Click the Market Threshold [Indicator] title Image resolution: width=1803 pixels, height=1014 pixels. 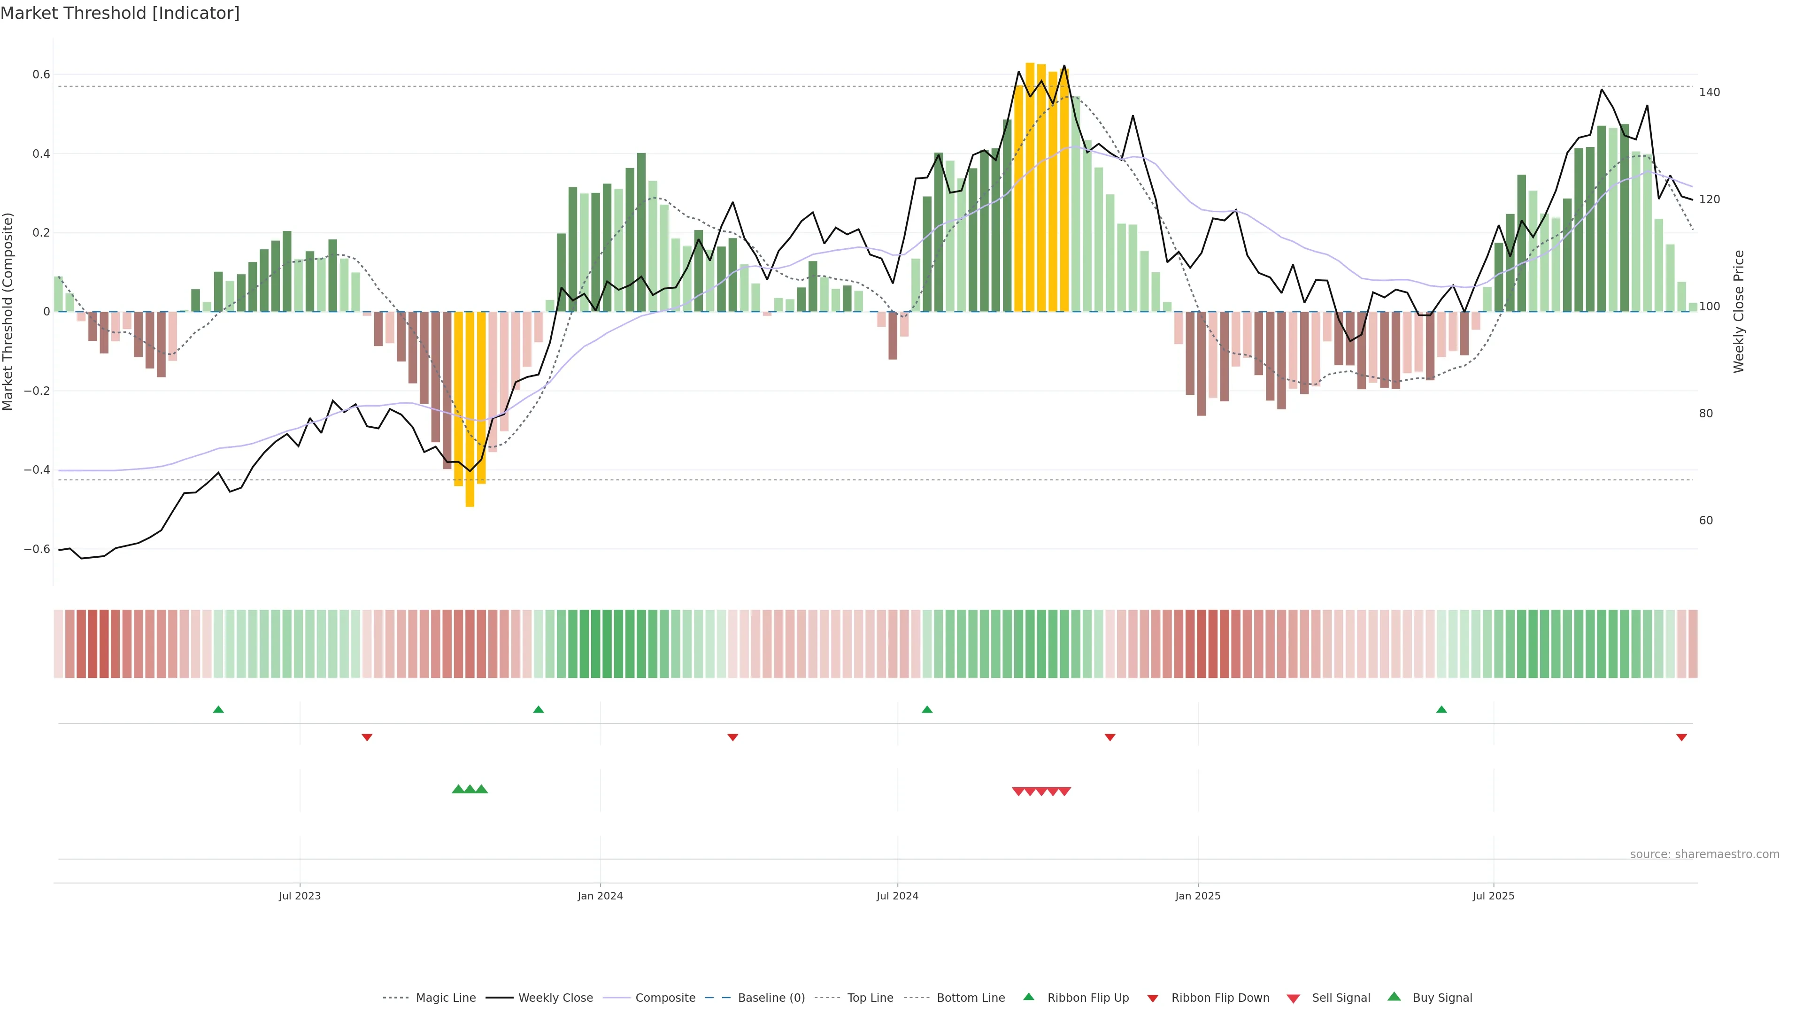120,13
